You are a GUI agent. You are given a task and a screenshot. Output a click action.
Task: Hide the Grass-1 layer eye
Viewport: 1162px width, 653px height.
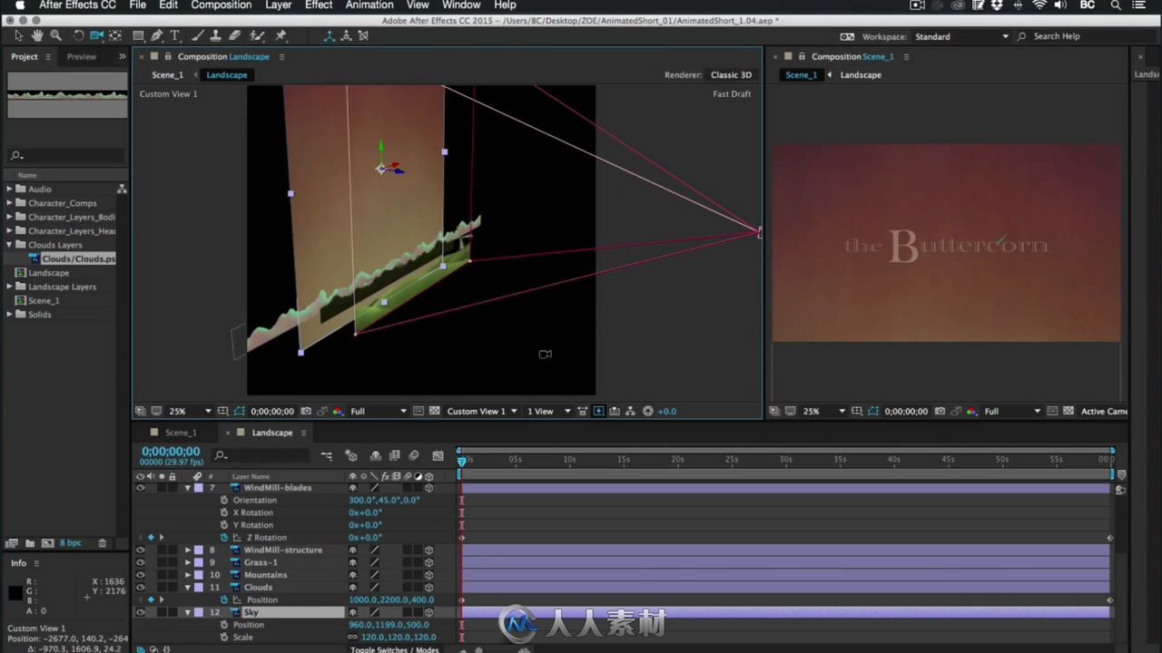[140, 562]
